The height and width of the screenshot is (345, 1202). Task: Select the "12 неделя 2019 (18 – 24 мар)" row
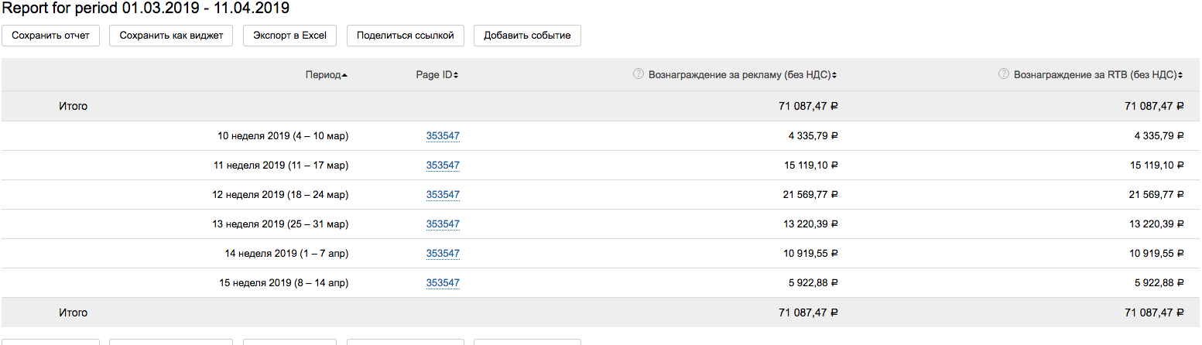[x=280, y=195]
